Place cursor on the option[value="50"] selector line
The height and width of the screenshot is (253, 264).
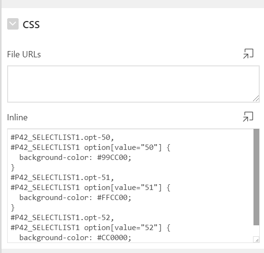click(x=90, y=148)
